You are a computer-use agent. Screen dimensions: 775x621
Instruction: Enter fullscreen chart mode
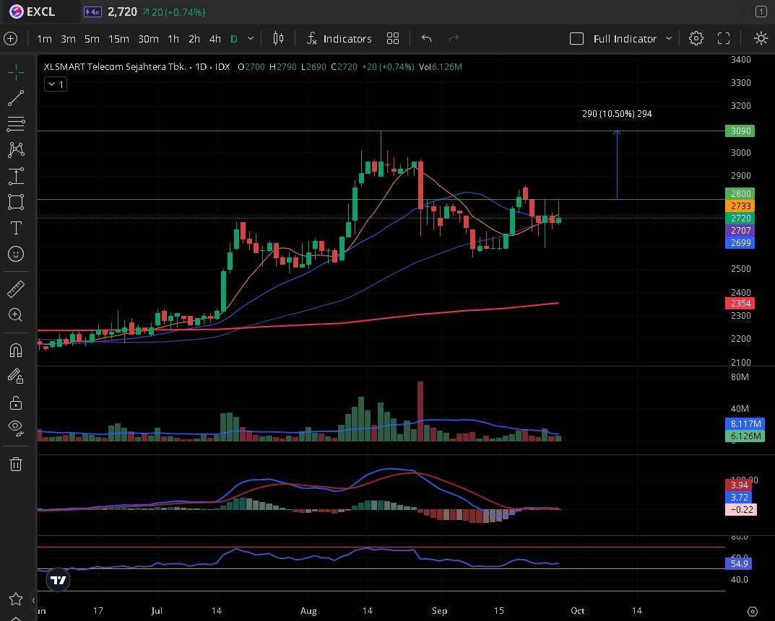point(724,38)
